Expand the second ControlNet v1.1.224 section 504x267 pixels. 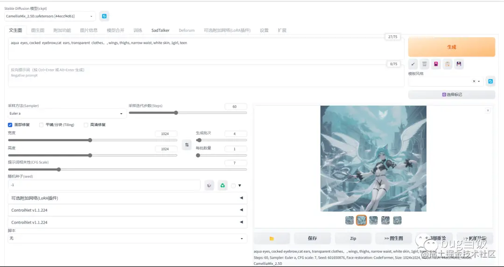tap(127, 222)
